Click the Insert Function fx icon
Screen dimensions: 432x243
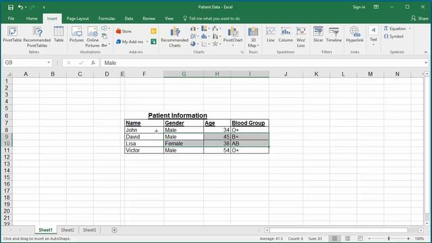pos(93,63)
